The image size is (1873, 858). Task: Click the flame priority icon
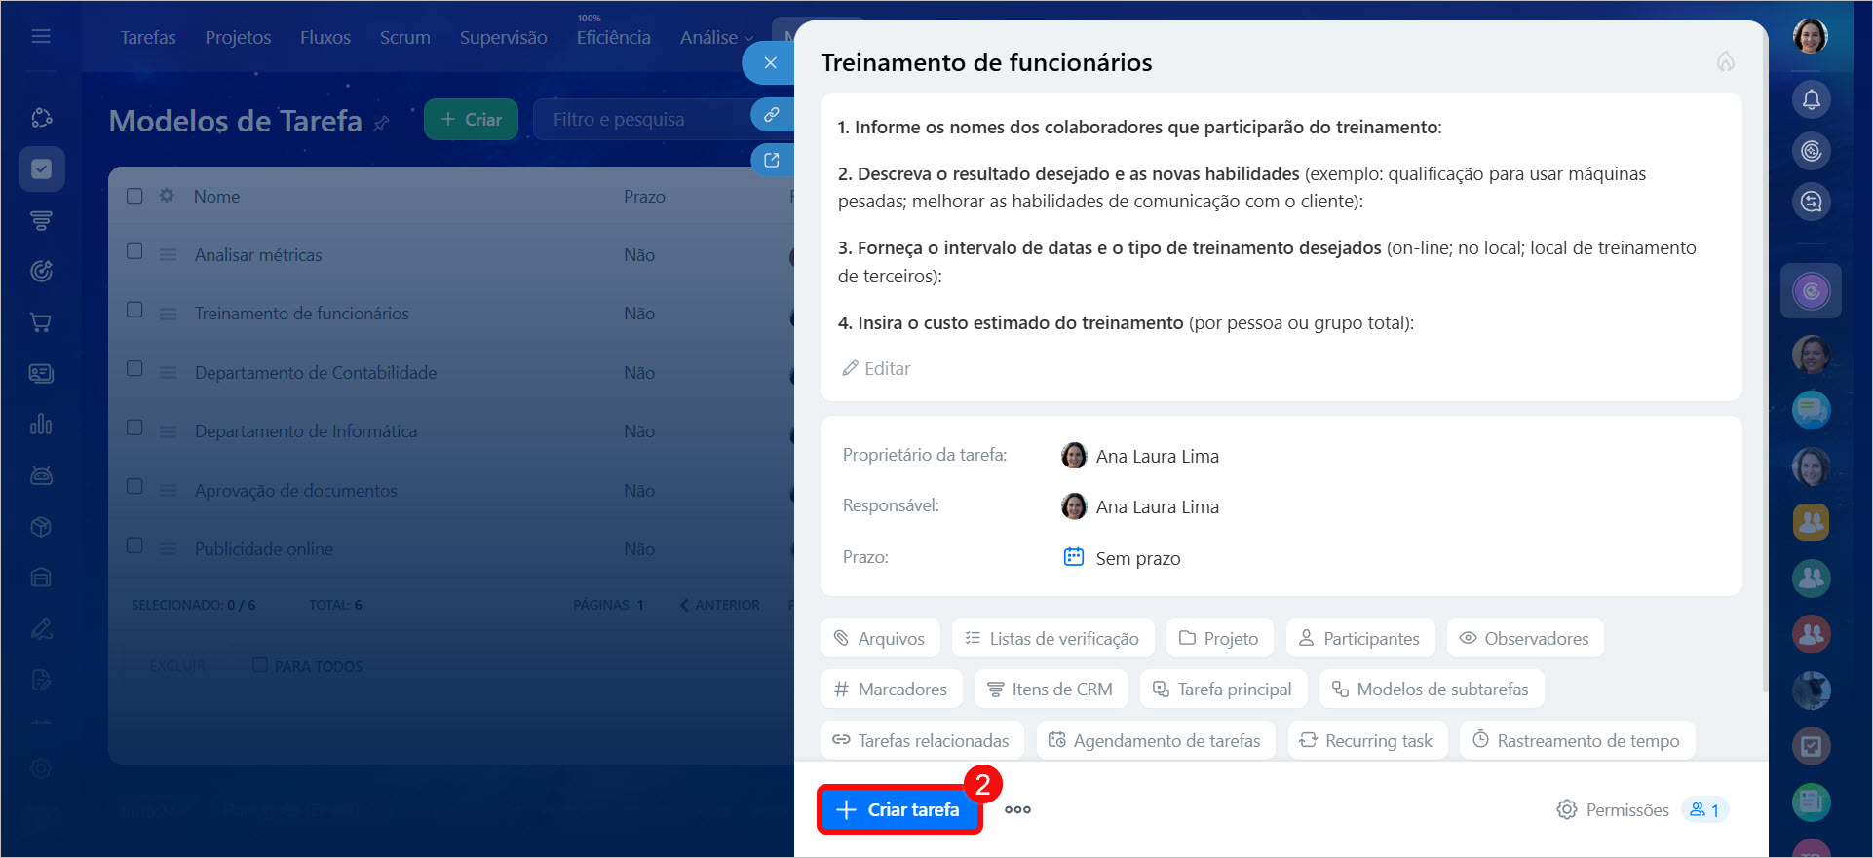1725,62
